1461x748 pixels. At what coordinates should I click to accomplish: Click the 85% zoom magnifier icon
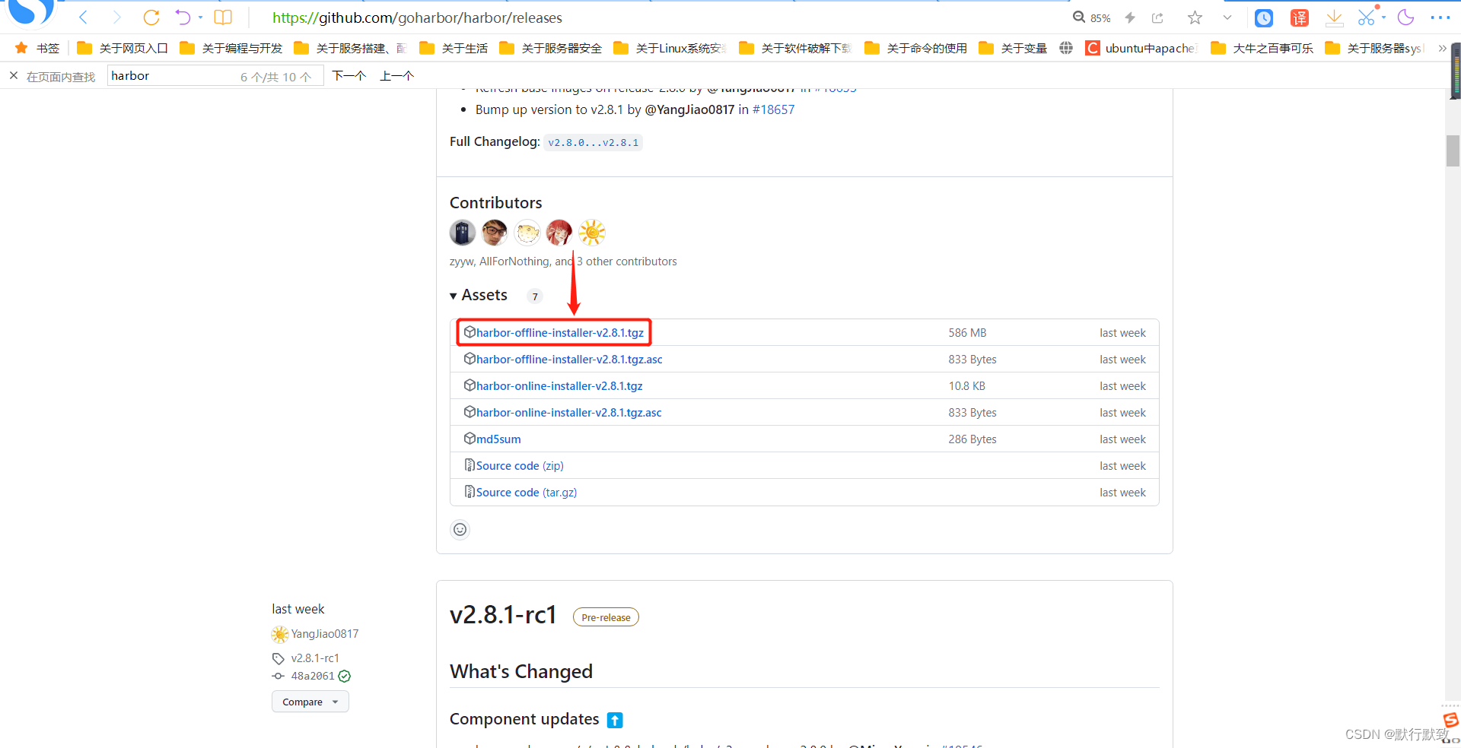pyautogui.click(x=1078, y=17)
